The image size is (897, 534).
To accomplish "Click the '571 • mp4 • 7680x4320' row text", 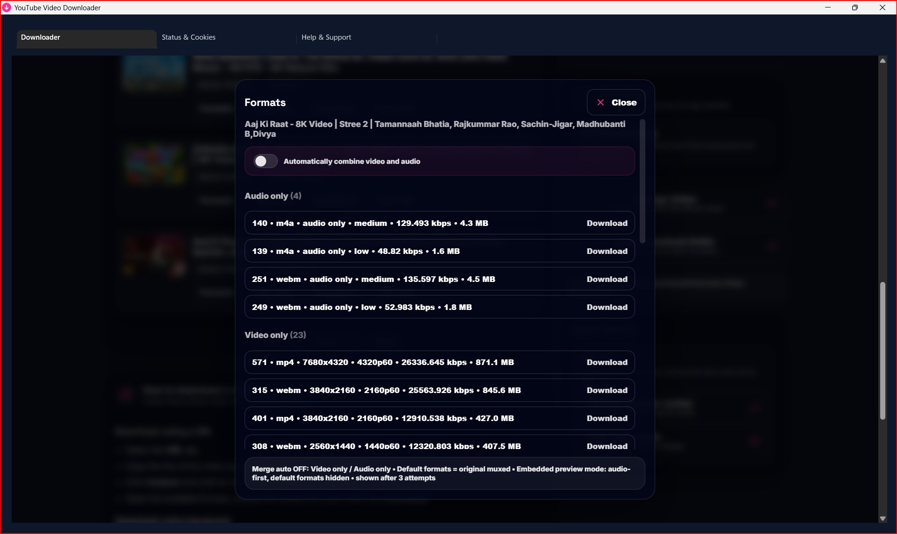I will tap(383, 362).
